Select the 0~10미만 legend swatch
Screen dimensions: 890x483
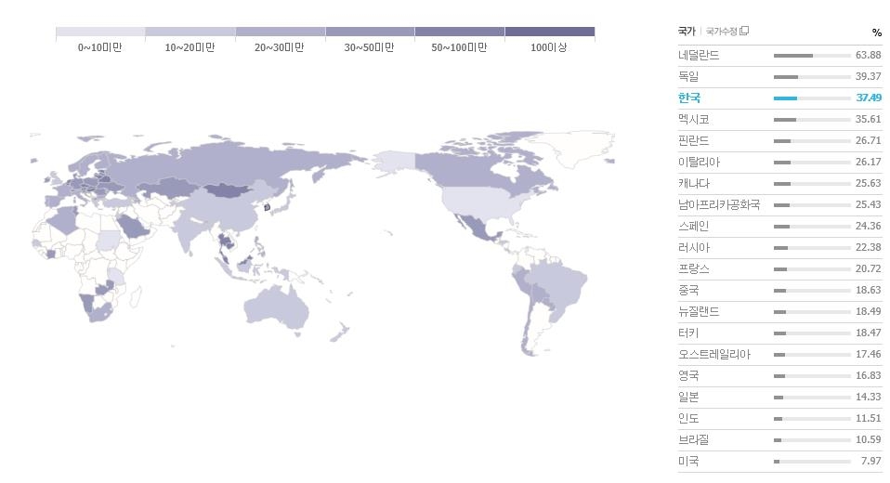pos(100,33)
